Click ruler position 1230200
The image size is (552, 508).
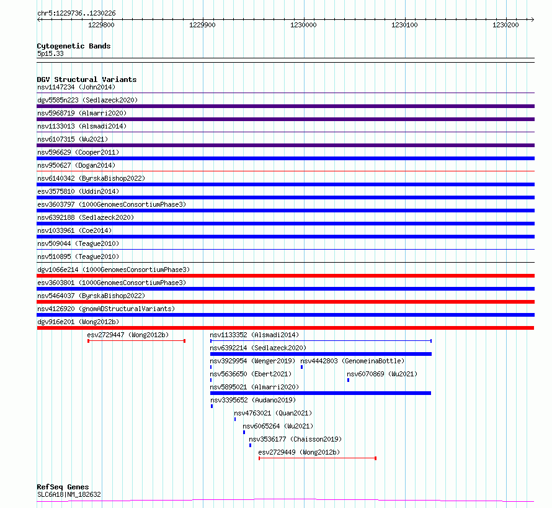click(505, 25)
